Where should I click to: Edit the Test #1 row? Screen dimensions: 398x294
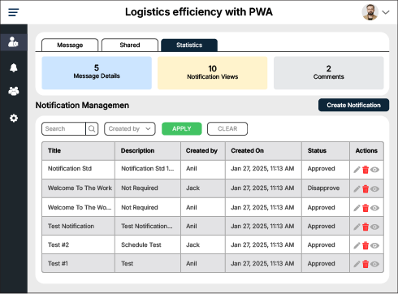coord(357,264)
